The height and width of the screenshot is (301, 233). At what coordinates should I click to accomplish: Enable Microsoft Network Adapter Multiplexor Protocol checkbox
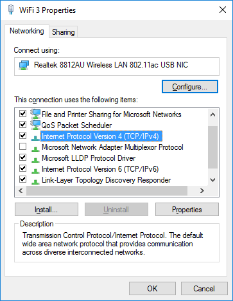22,147
